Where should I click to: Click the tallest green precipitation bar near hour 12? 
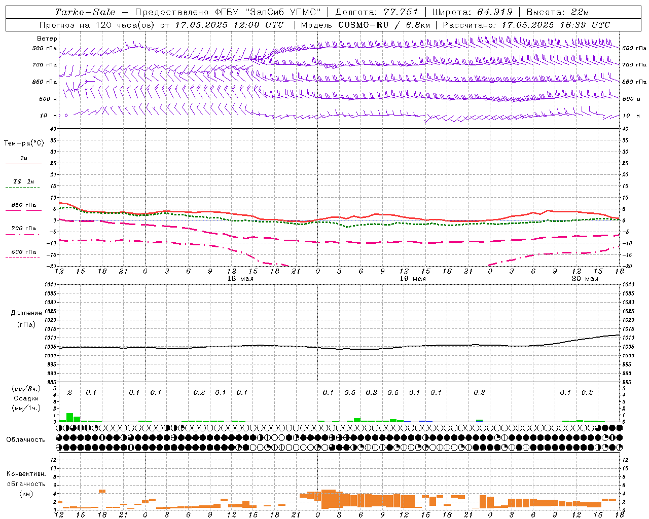click(x=70, y=417)
